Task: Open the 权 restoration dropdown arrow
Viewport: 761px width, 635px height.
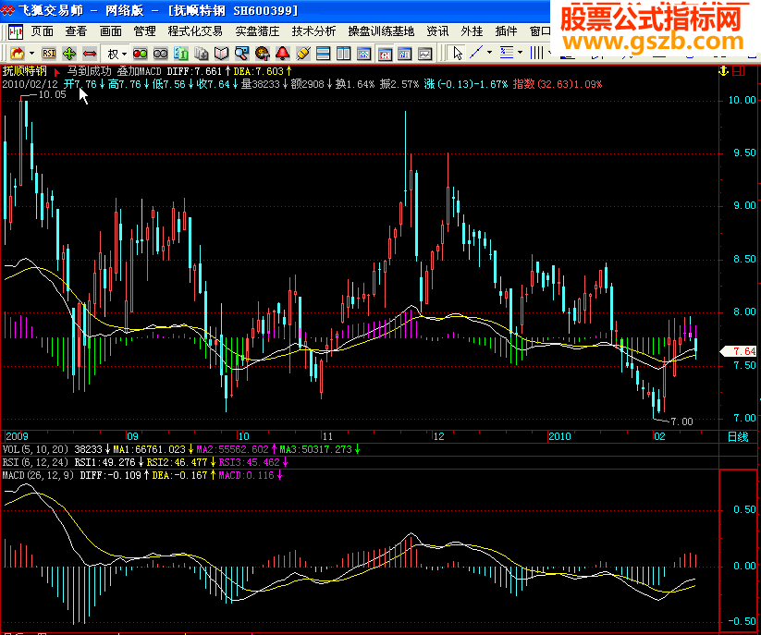Action: [x=122, y=53]
